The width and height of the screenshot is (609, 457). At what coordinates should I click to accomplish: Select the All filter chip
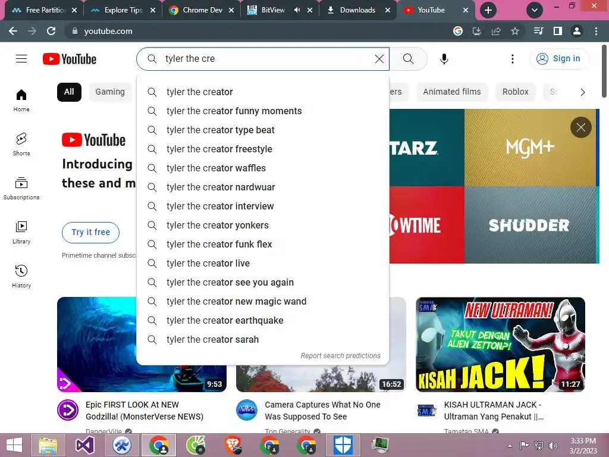pos(69,92)
